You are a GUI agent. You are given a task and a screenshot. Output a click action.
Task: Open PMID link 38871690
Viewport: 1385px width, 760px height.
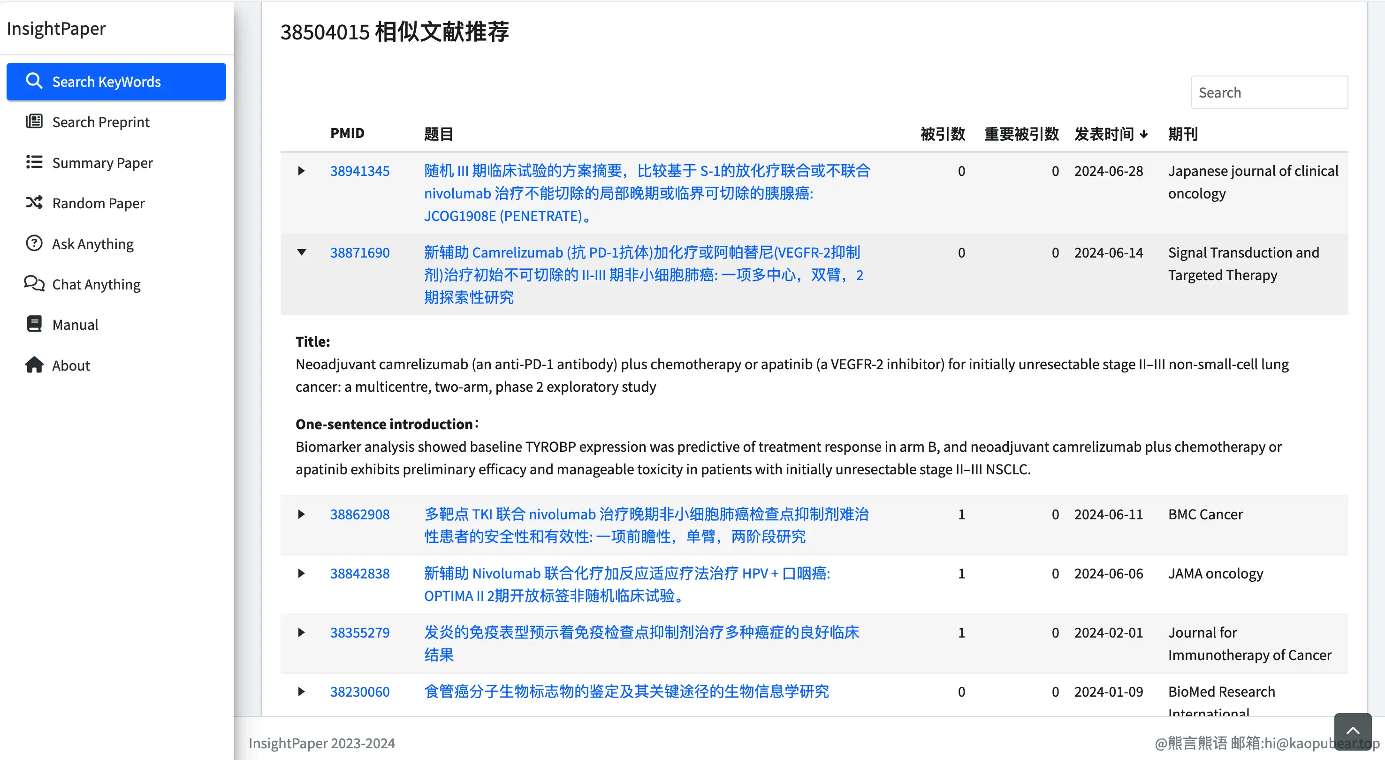click(x=360, y=252)
